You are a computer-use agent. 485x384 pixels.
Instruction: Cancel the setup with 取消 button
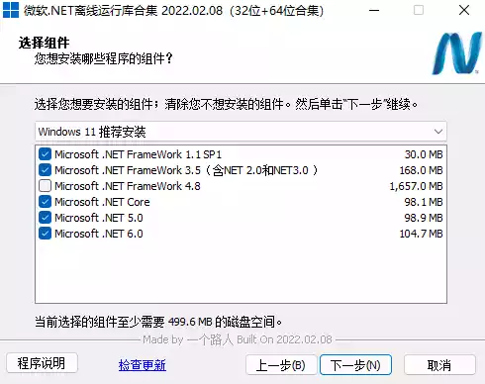tap(439, 365)
